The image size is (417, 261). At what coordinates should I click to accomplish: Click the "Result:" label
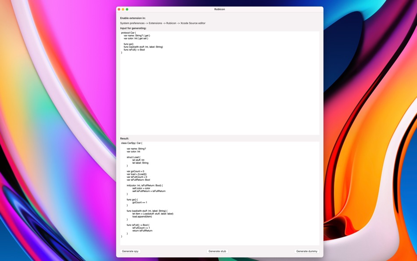[125, 138]
